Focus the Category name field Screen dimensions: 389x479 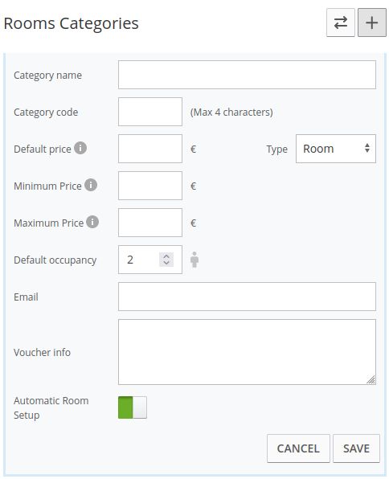[247, 75]
